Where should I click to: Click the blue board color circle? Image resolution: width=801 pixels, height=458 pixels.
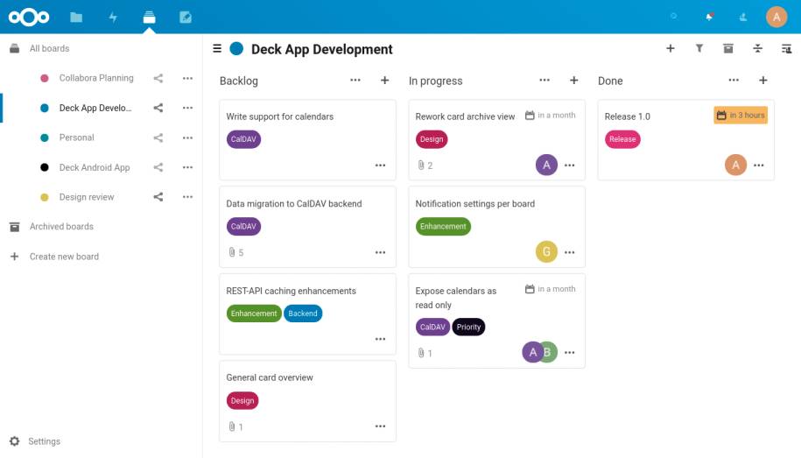pos(236,48)
